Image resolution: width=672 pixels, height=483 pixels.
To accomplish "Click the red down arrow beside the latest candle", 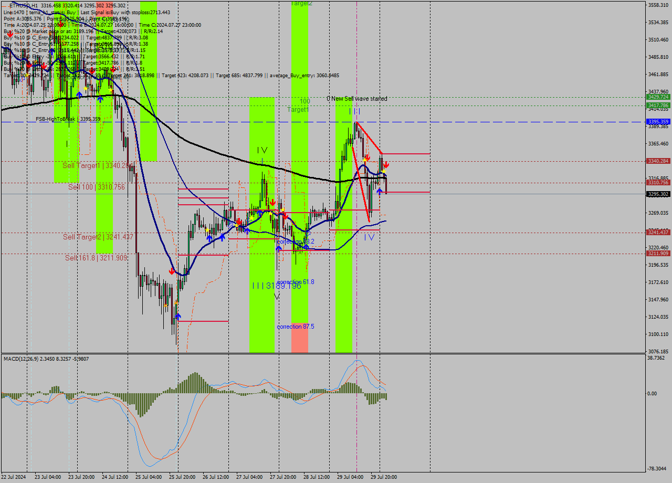I will pyautogui.click(x=386, y=164).
